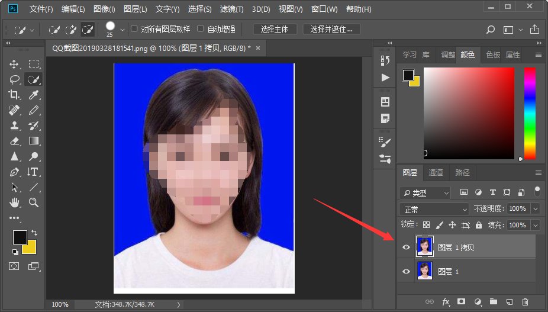Viewport: 548px width, 312px height.
Task: Toggle lock transparent pixels
Action: (x=426, y=225)
